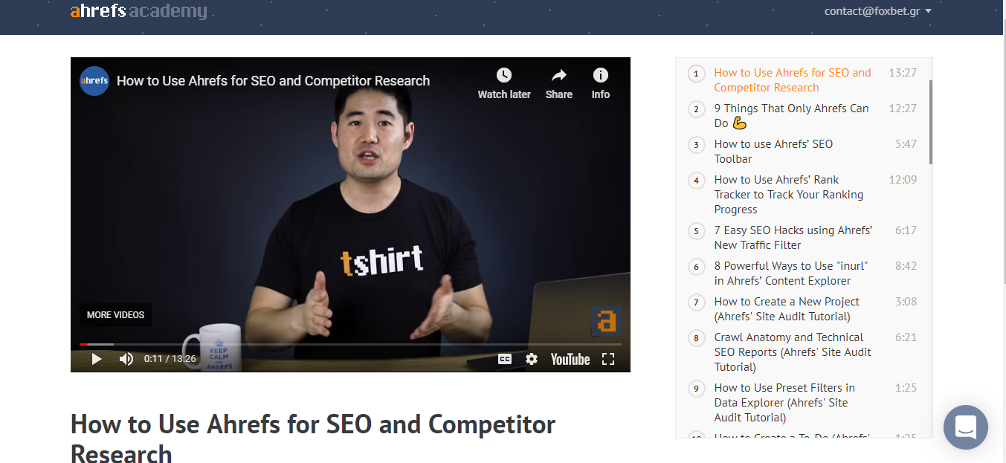Click the Ahrefs watermark in video corner

[x=607, y=320]
